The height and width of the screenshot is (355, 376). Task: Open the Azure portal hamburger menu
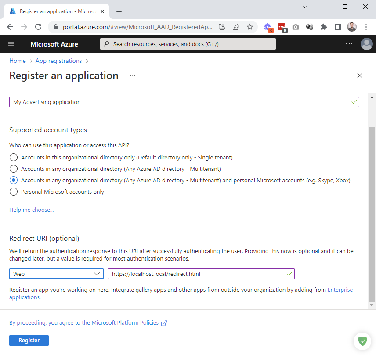click(x=11, y=44)
